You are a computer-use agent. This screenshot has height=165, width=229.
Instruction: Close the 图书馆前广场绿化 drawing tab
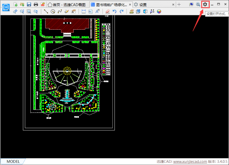(130, 5)
